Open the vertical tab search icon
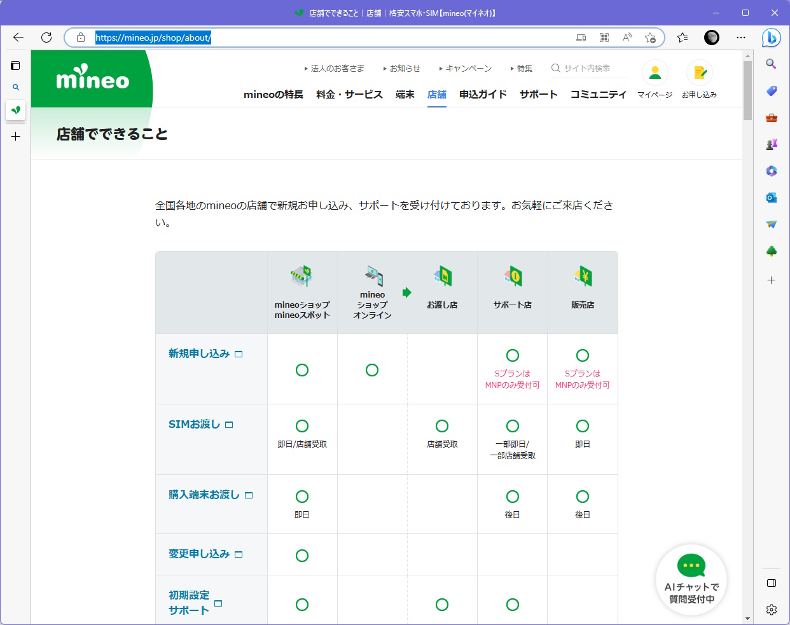Viewport: 790px width, 625px height. click(15, 87)
